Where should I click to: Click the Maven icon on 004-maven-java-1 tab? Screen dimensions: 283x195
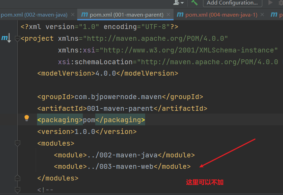[x=180, y=14]
